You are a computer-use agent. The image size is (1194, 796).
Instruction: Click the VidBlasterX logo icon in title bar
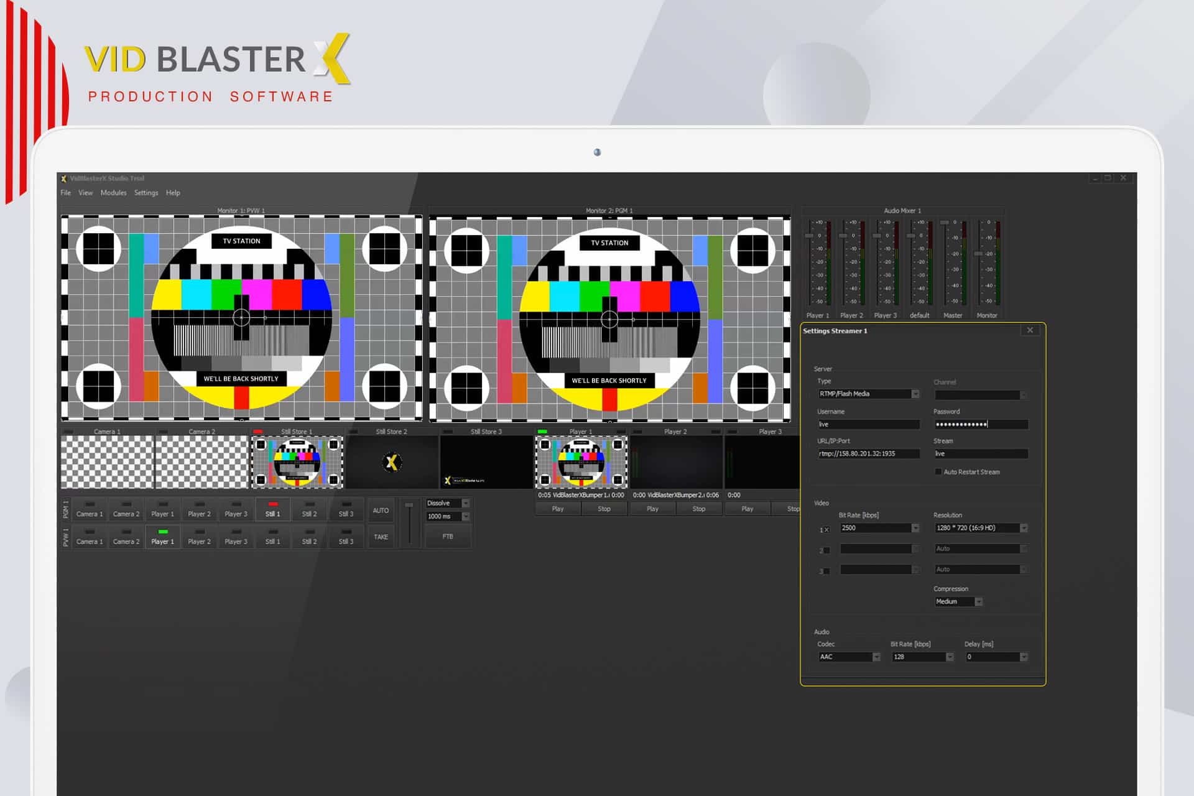click(x=63, y=178)
